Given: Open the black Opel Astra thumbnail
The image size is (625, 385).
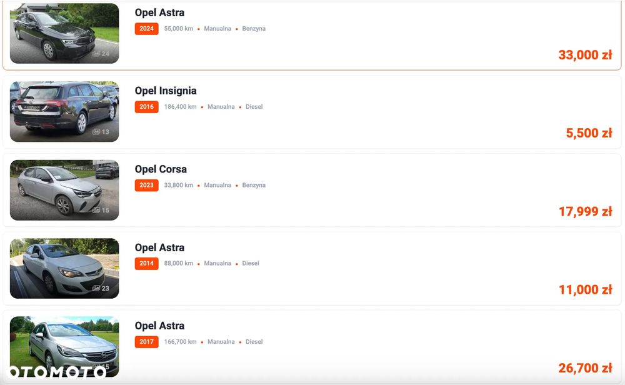Looking at the screenshot, I should pyautogui.click(x=64, y=34).
